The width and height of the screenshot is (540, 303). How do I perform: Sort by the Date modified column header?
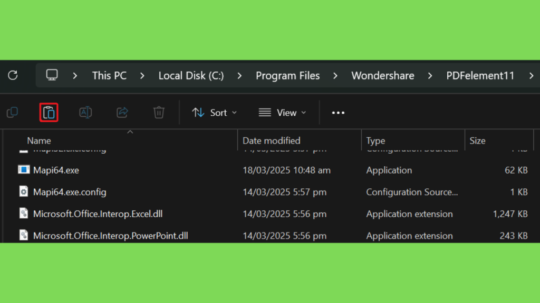pos(272,140)
